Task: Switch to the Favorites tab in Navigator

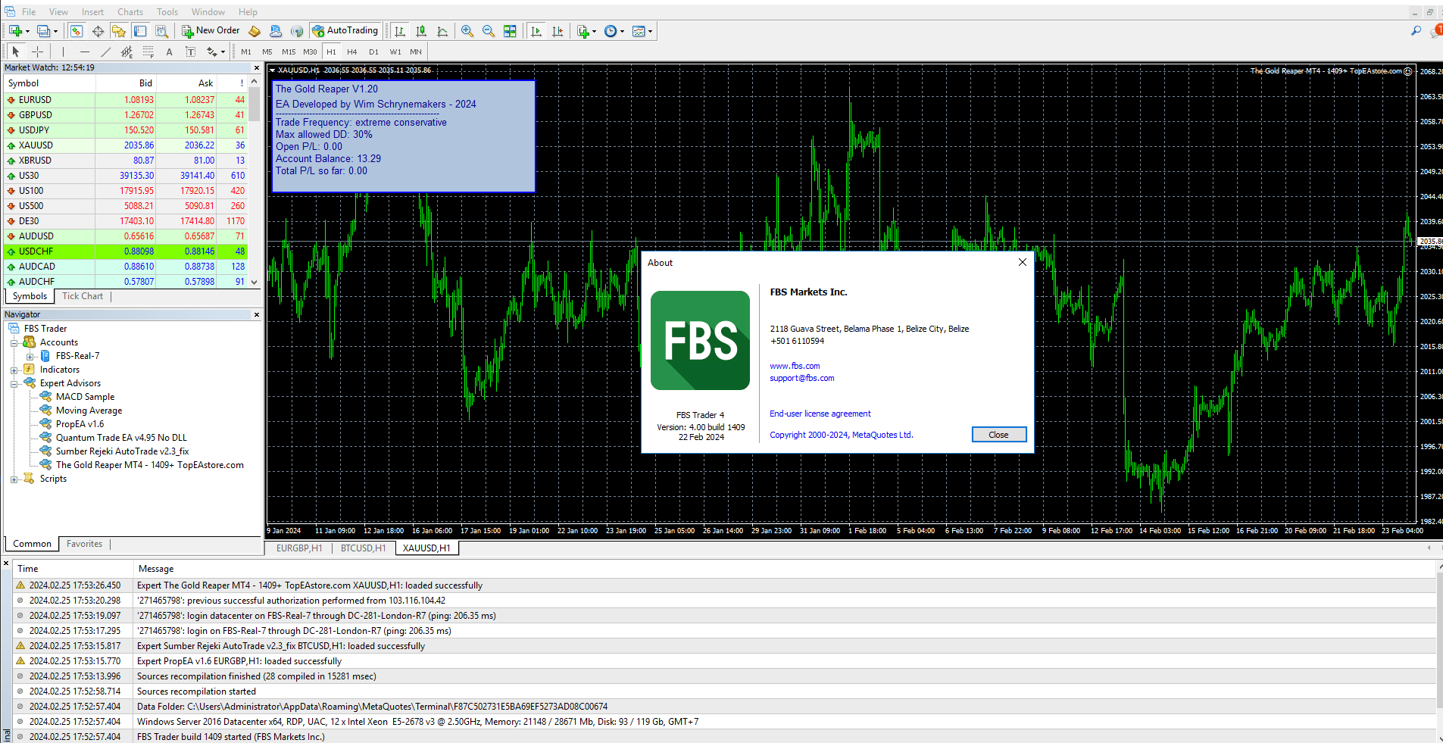Action: coord(84,544)
